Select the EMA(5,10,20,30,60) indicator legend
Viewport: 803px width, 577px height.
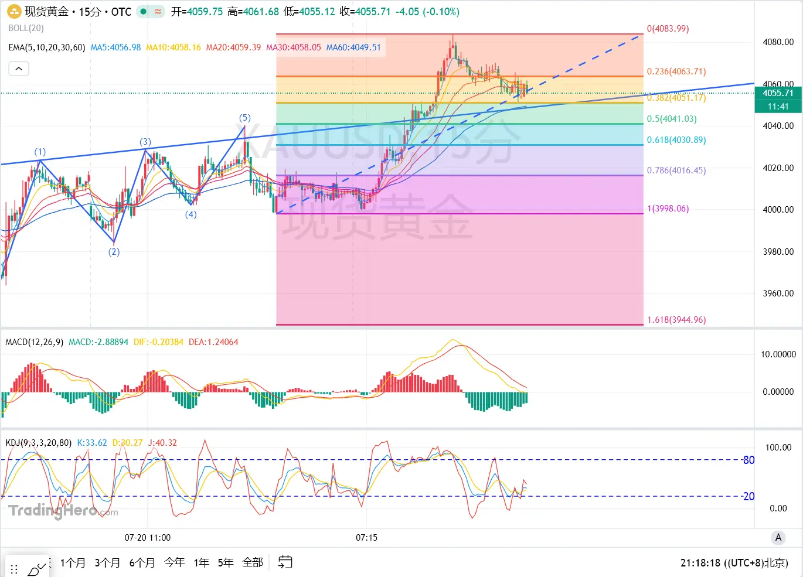click(x=47, y=47)
